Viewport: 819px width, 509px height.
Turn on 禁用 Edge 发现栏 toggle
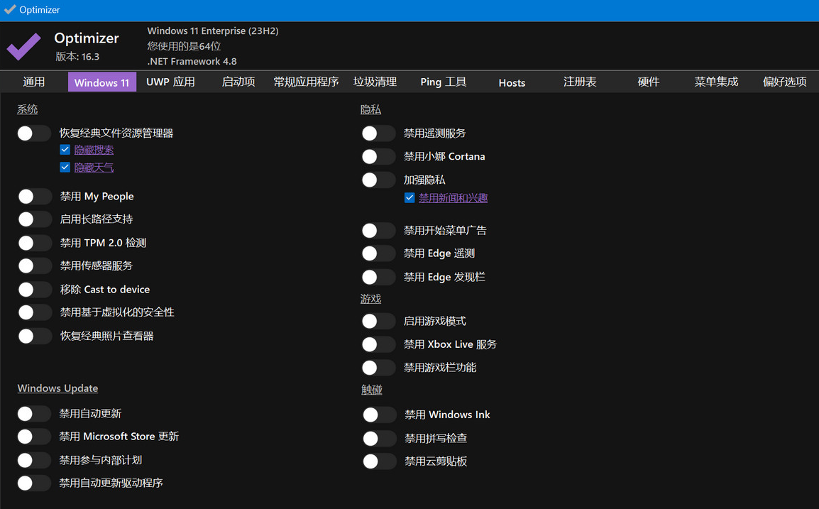378,277
